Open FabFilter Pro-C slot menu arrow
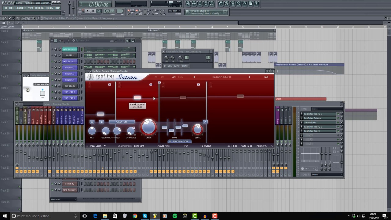The image size is (391, 220). pyautogui.click(x=301, y=131)
